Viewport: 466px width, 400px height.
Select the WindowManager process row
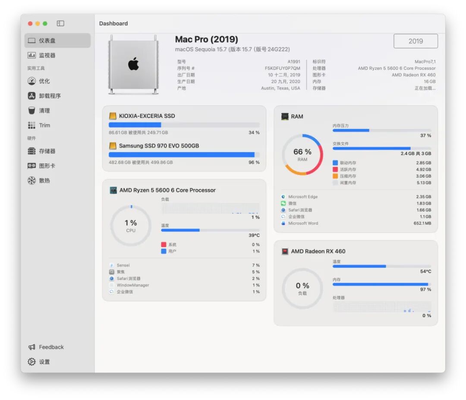point(184,285)
